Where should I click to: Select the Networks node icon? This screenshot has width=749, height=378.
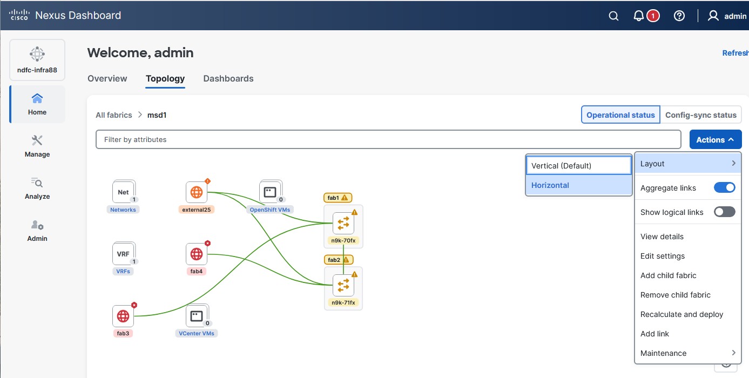coord(124,192)
